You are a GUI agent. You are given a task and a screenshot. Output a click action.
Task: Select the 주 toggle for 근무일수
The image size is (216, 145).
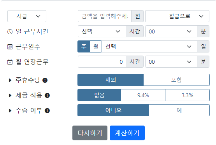pos(84,47)
